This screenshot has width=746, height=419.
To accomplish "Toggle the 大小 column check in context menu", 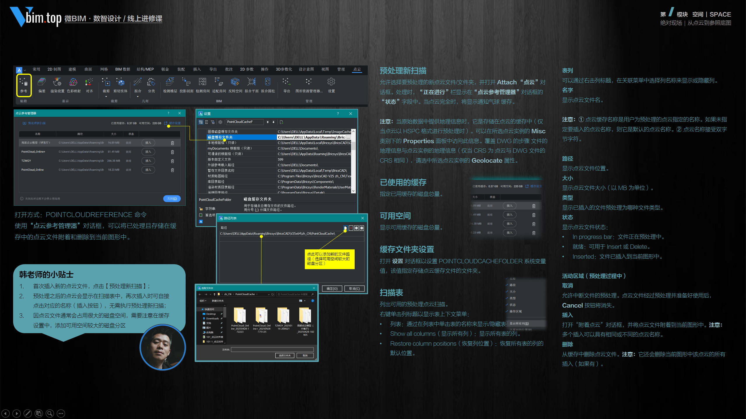I will click(512, 292).
